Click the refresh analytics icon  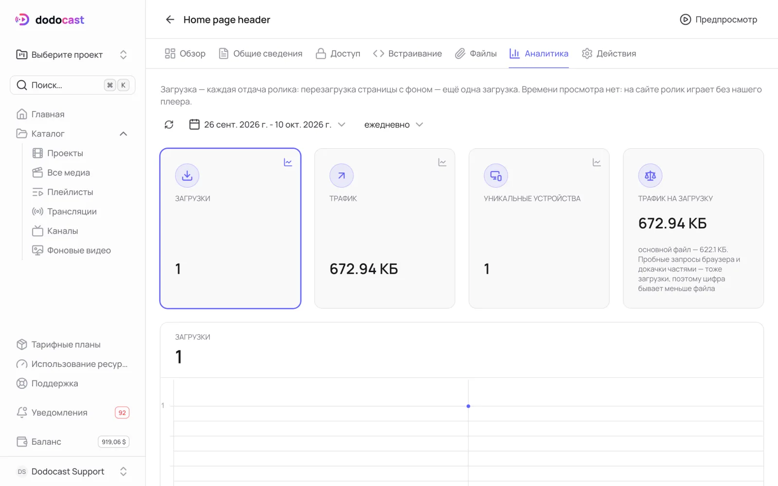(169, 124)
